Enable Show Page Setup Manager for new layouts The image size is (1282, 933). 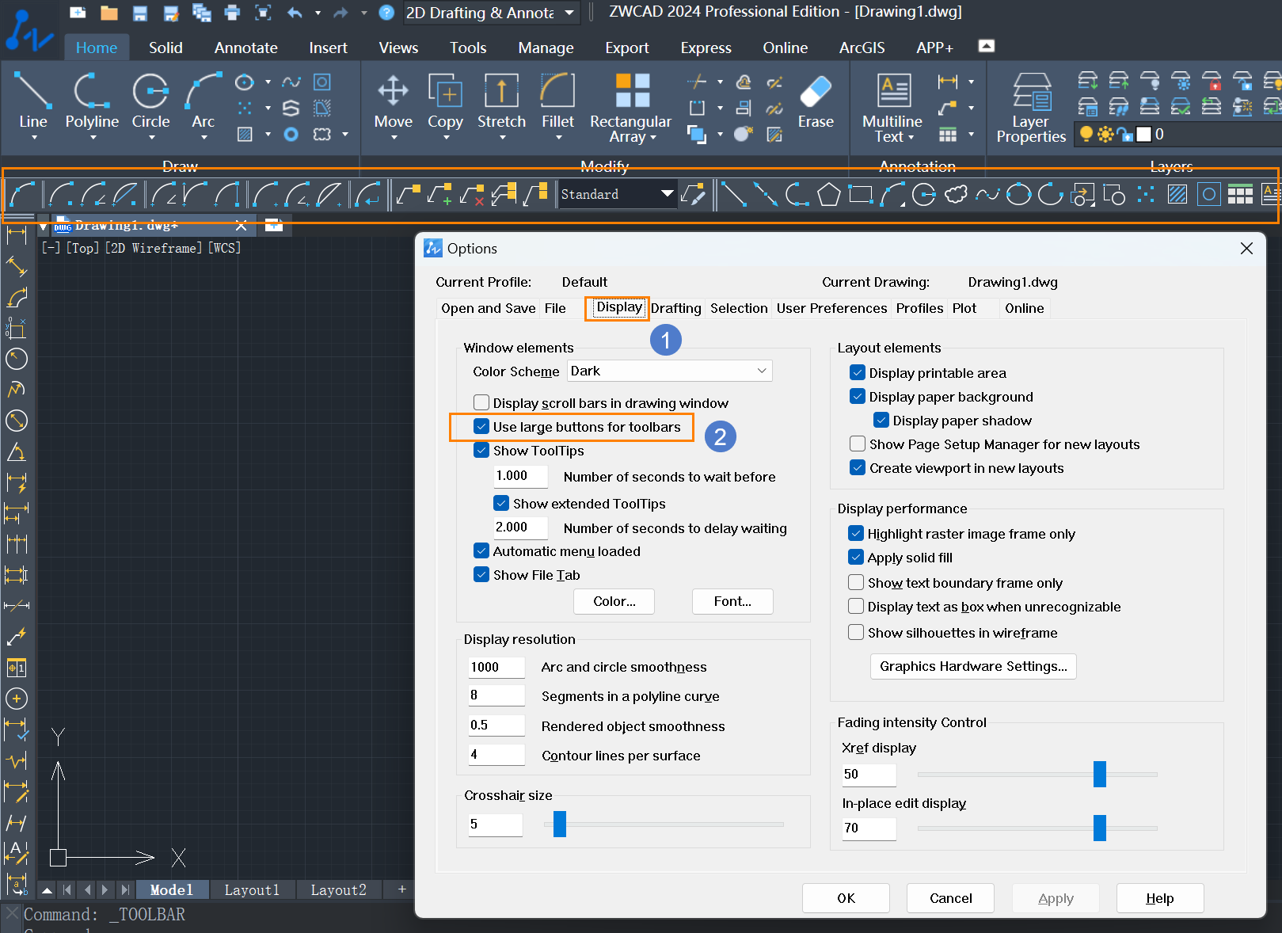pos(858,444)
